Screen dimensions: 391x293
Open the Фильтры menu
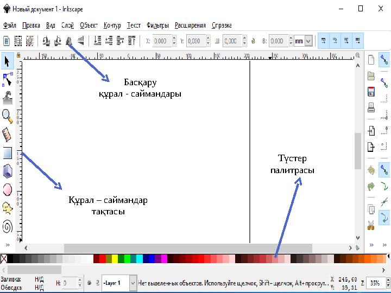(157, 25)
